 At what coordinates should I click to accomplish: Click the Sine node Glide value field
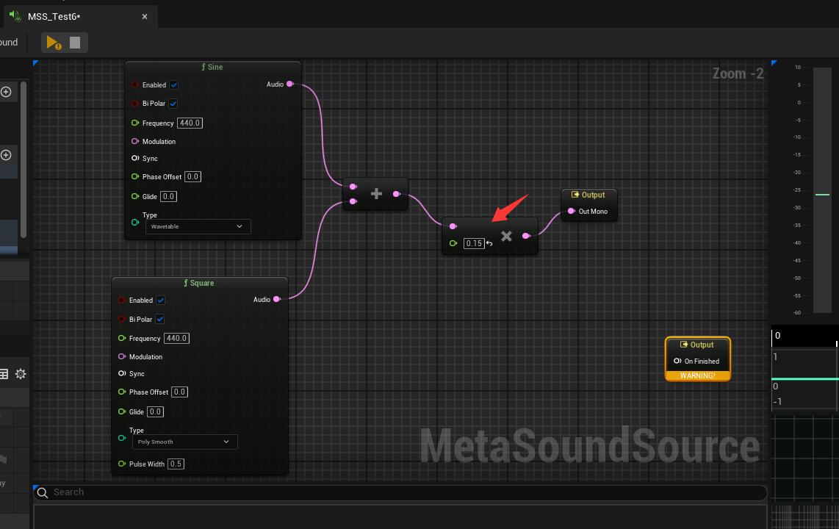coord(168,196)
